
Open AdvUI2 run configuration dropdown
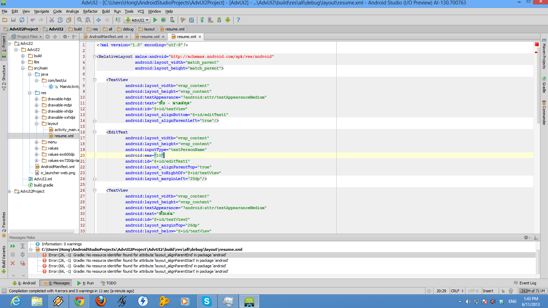138,20
